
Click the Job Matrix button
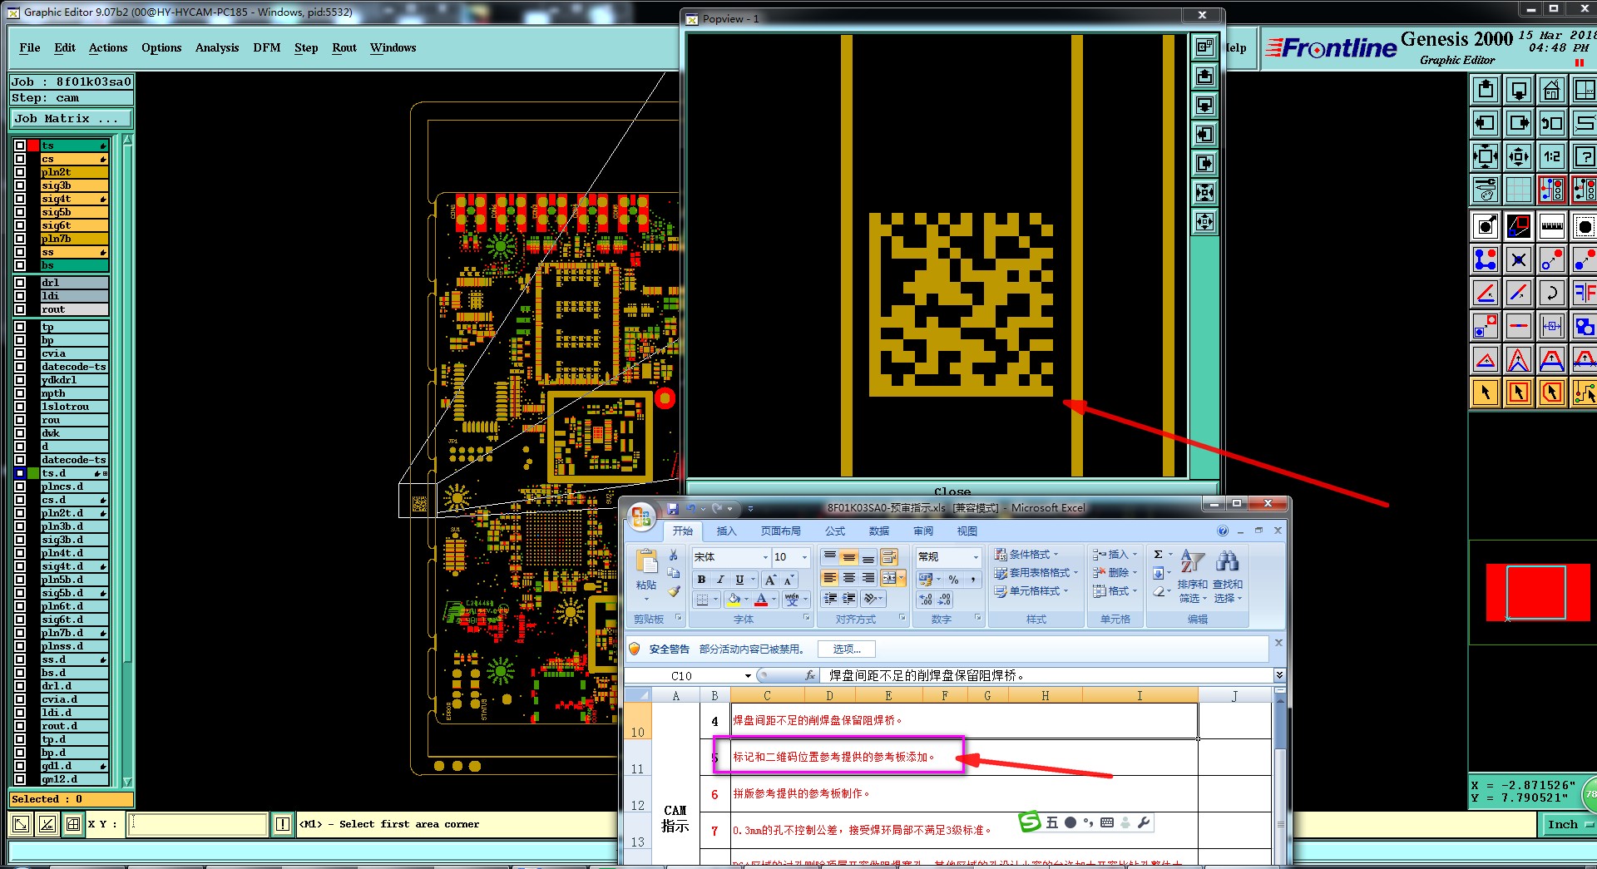[x=72, y=119]
